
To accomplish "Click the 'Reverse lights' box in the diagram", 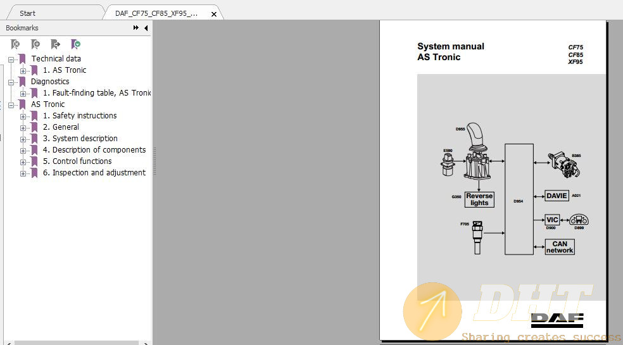I will [479, 199].
